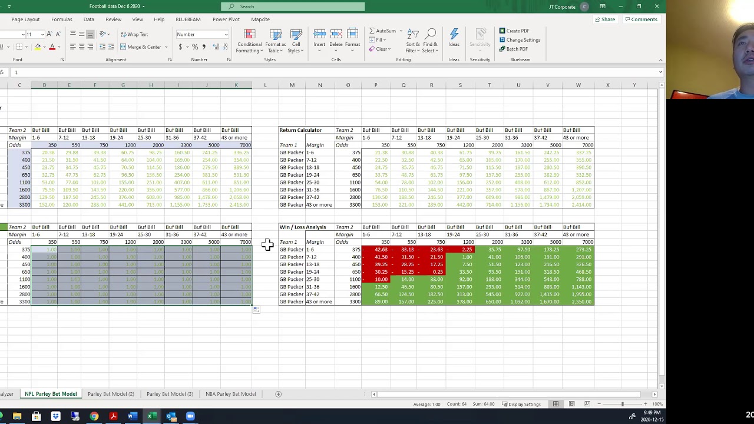Image resolution: width=754 pixels, height=424 pixels.
Task: Apply accounting dollar format
Action: pyautogui.click(x=180, y=47)
